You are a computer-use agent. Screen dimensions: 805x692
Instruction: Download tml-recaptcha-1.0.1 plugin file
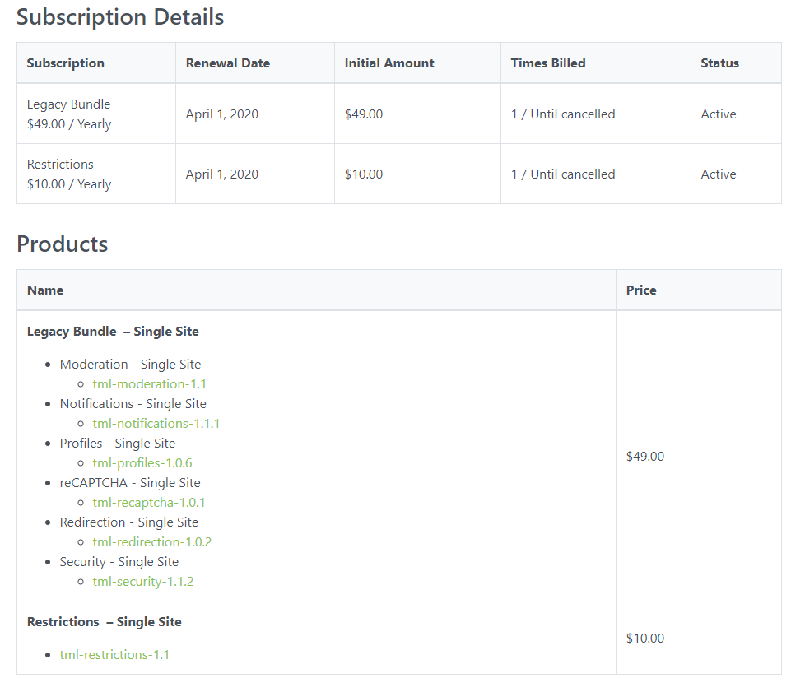coord(149,503)
